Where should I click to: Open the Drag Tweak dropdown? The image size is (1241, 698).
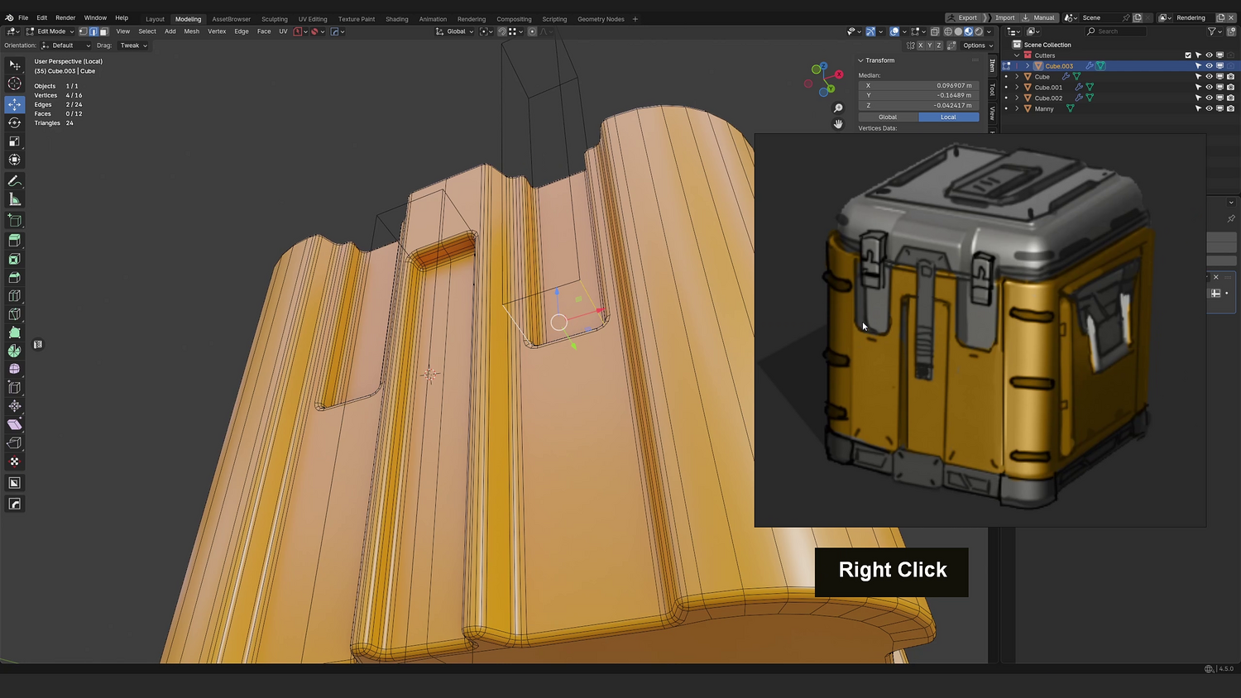tap(133, 45)
